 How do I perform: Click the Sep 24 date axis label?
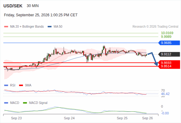(69, 118)
